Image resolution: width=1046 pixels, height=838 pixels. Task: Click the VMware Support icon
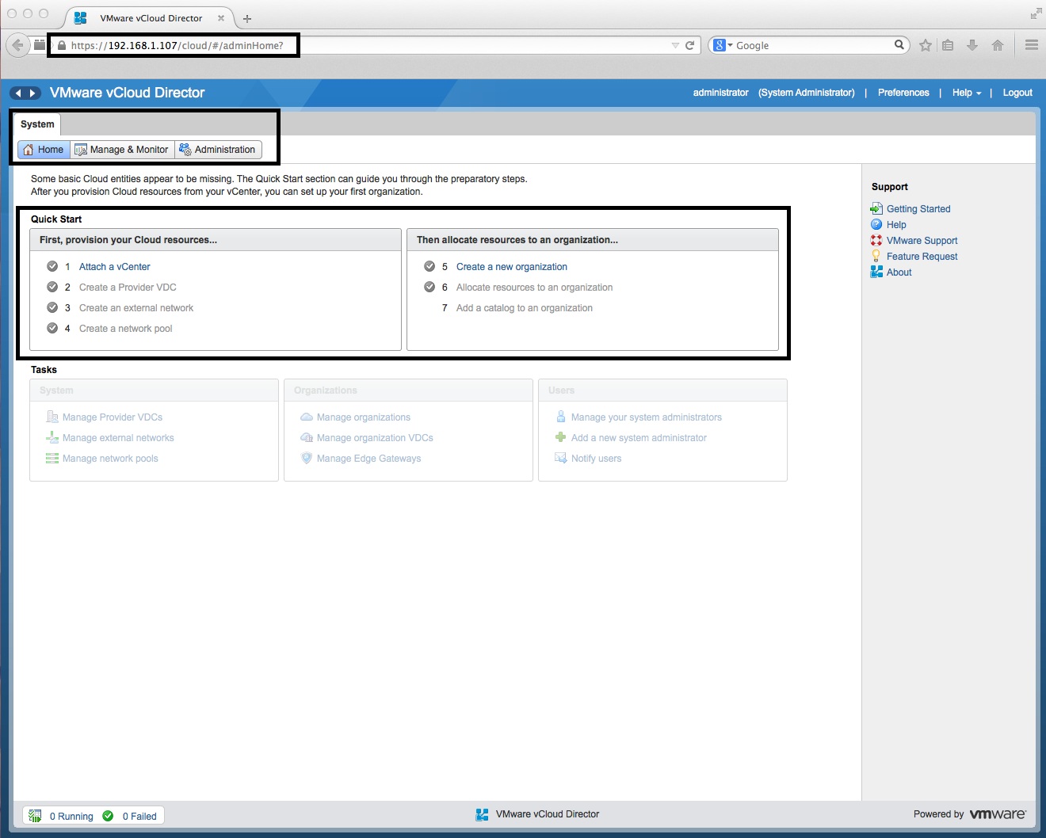(876, 240)
